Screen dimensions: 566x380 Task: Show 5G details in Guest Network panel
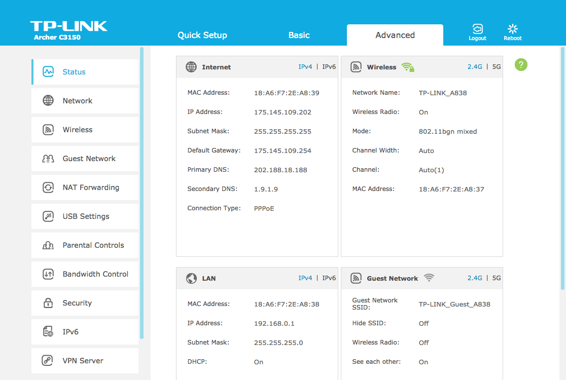point(497,278)
